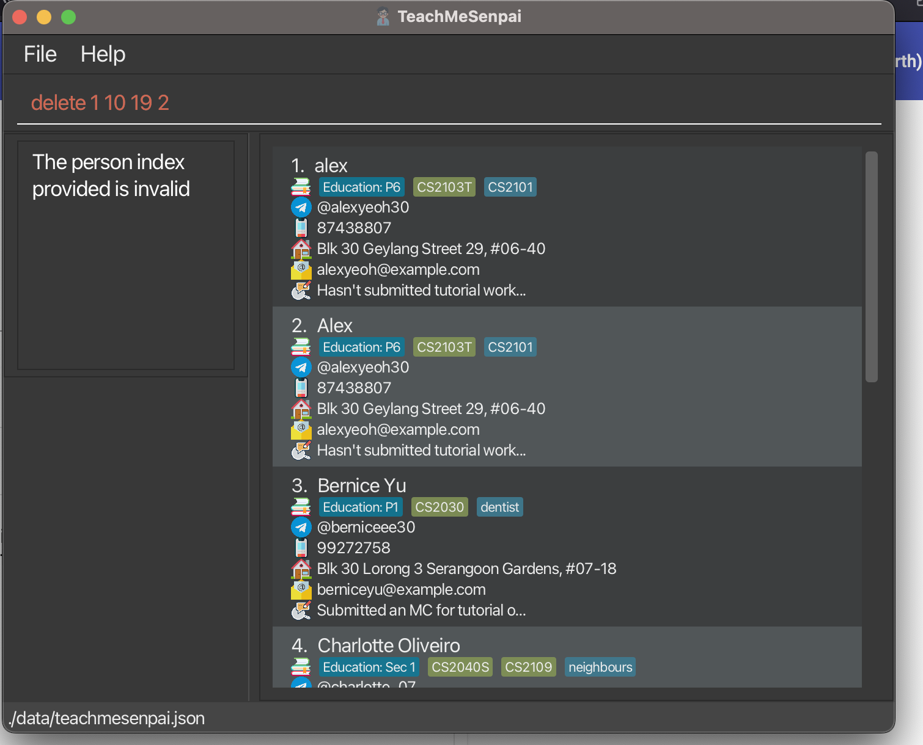The width and height of the screenshot is (923, 745).
Task: Click the house icon for Bernice Yu
Action: pyautogui.click(x=301, y=569)
